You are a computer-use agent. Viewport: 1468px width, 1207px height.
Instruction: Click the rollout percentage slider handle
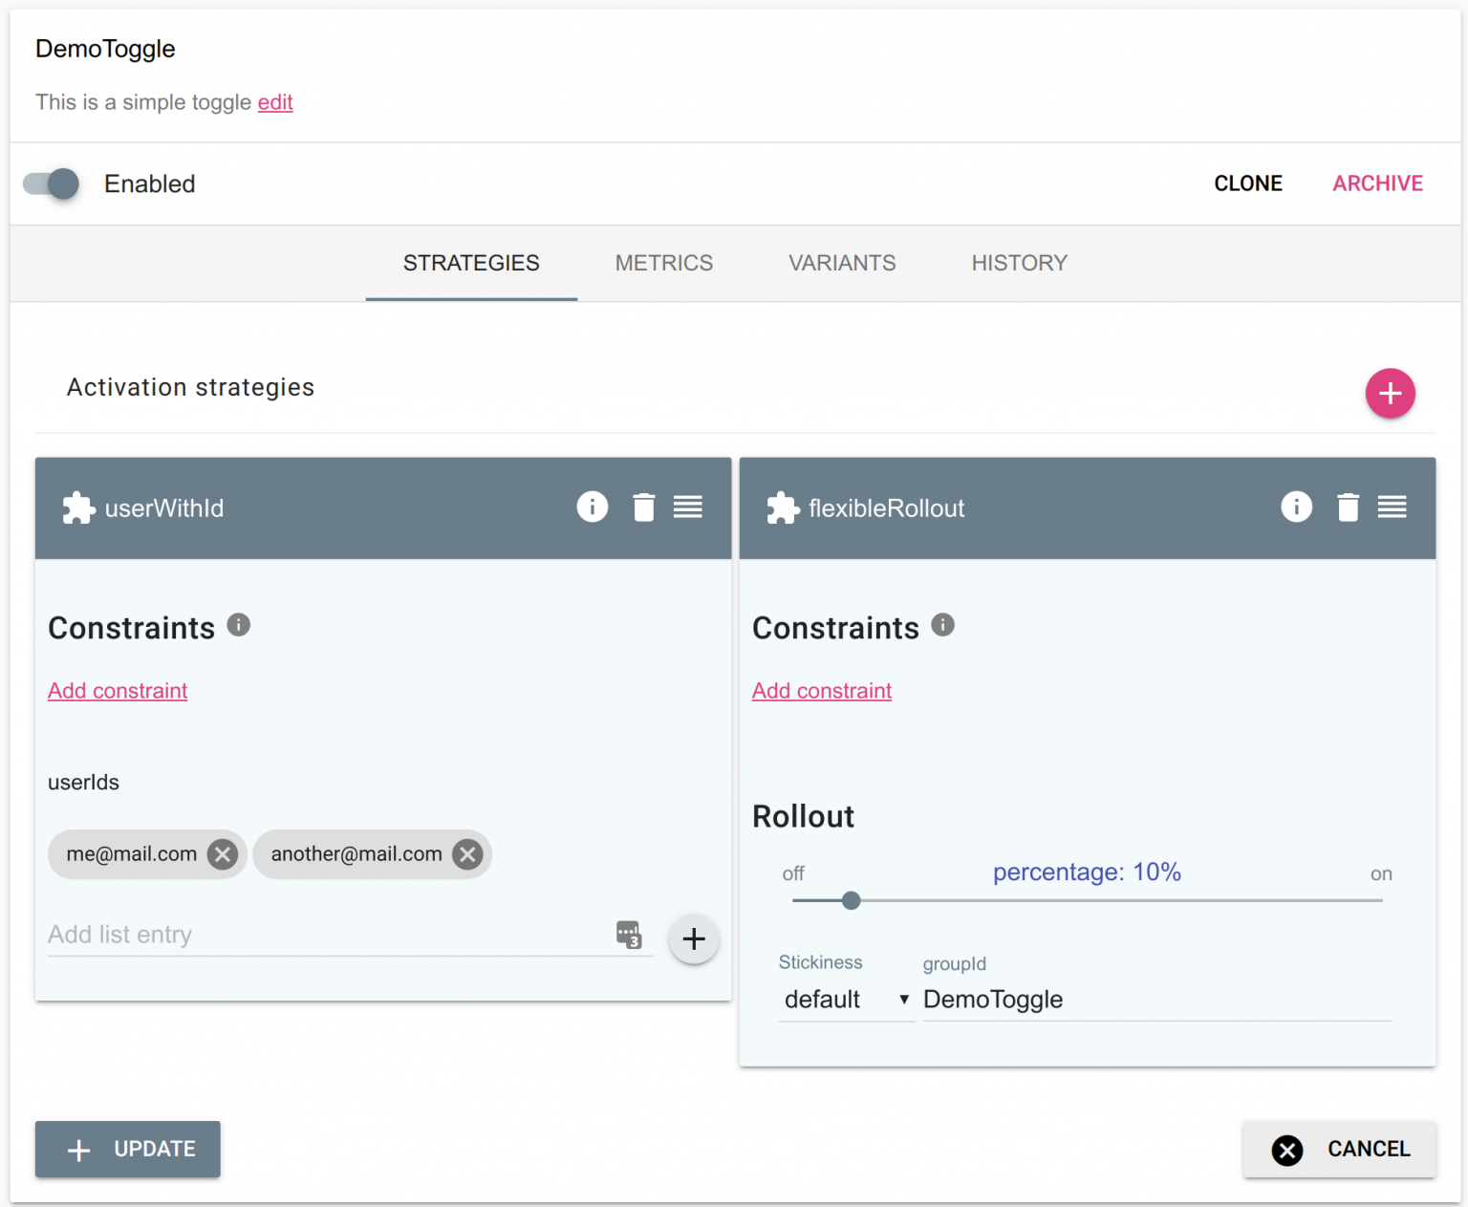tap(851, 900)
